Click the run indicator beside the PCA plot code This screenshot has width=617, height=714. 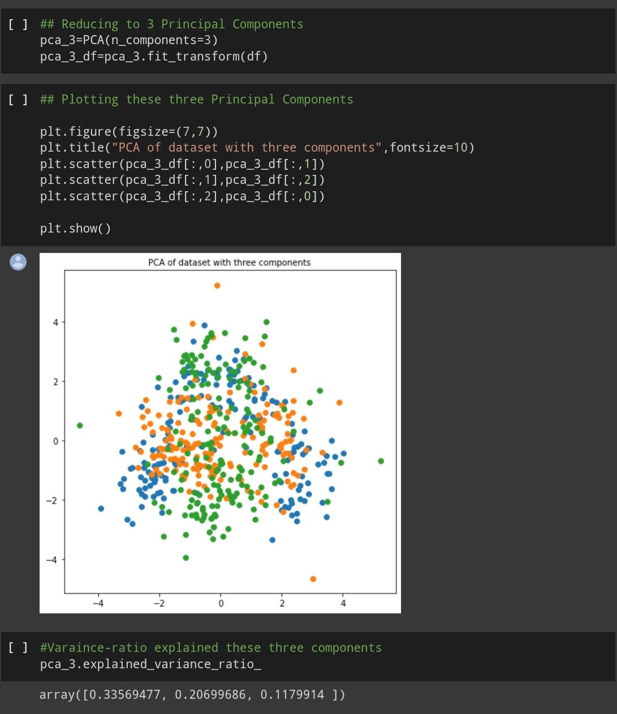[x=18, y=99]
